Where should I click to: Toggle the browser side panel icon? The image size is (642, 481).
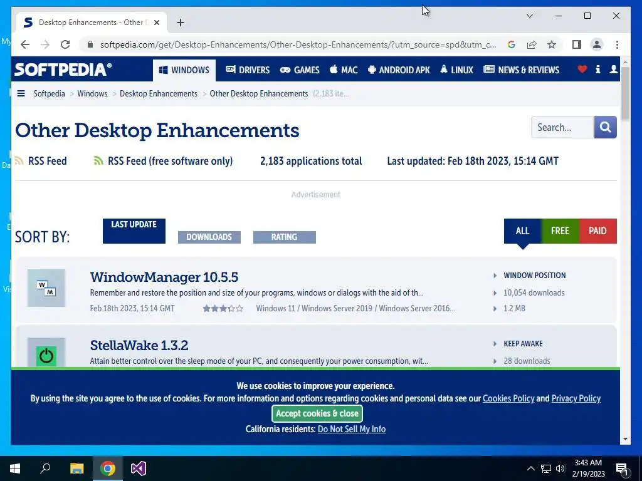coord(577,44)
